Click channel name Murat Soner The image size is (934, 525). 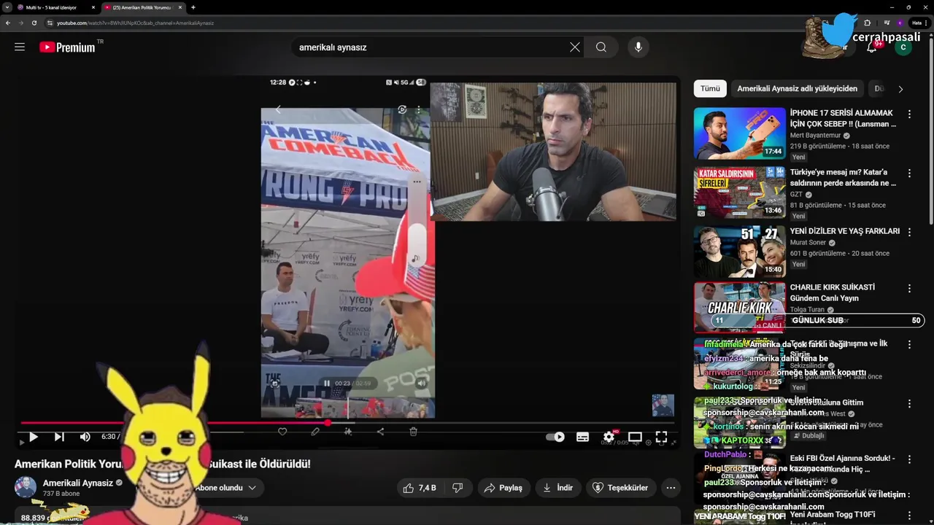tap(808, 243)
